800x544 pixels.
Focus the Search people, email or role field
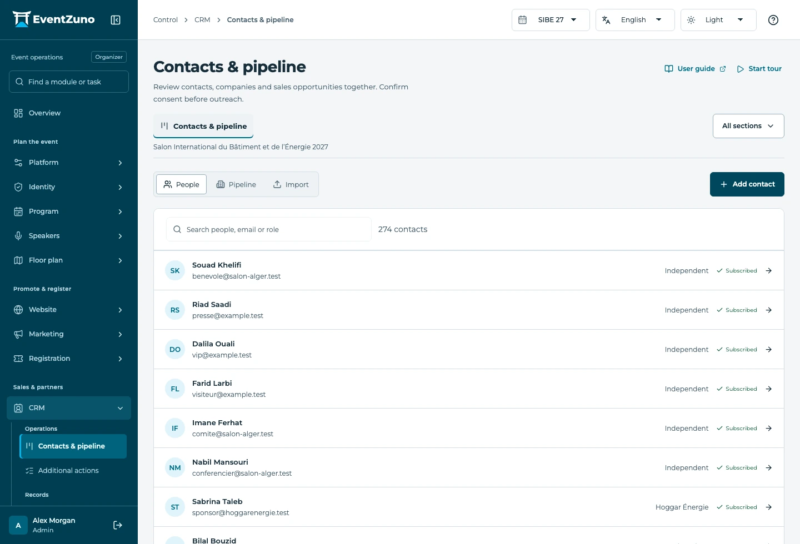point(269,229)
